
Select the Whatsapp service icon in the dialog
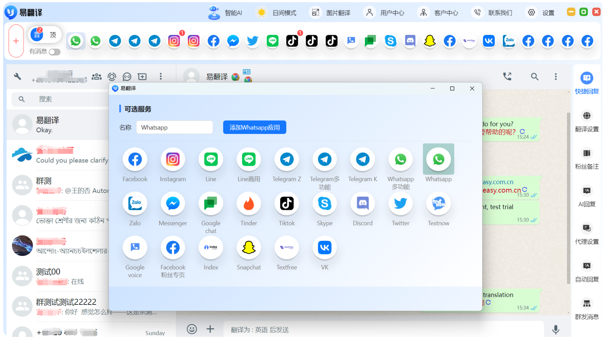point(438,159)
